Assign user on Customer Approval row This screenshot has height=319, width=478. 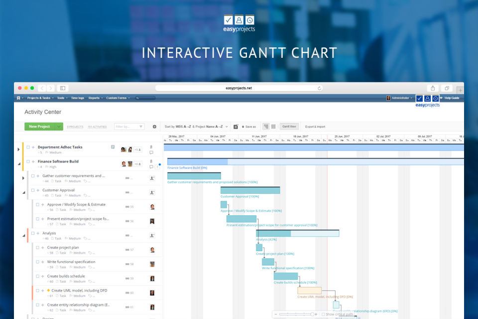[x=152, y=192]
